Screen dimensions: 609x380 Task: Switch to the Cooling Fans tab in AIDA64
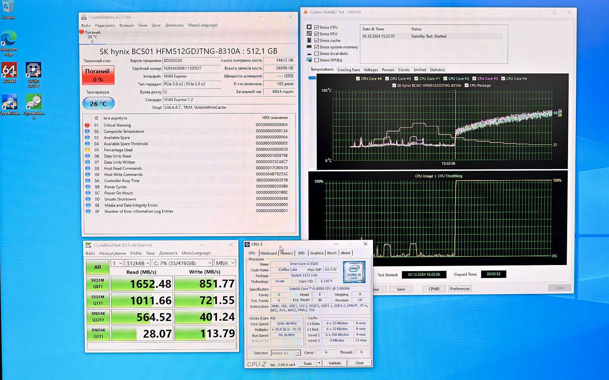pyautogui.click(x=349, y=70)
